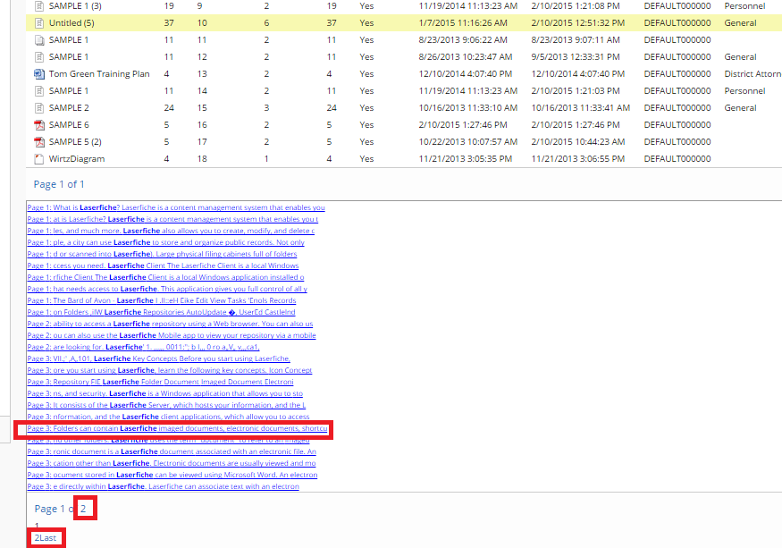Viewport: 782px width, 548px height.
Task: Click the '2' in 'Page 1 of 2'
Action: 83,509
